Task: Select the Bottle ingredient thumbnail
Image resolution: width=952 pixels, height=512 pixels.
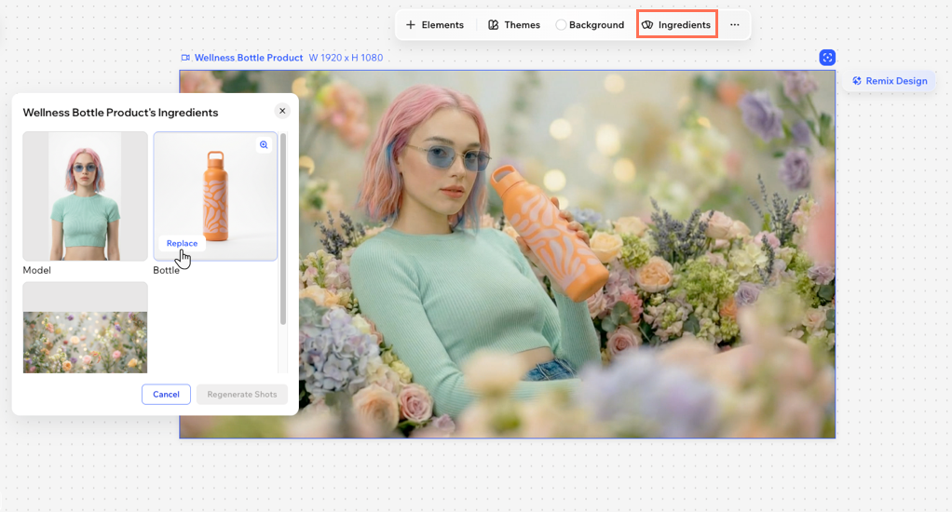Action: click(x=215, y=195)
